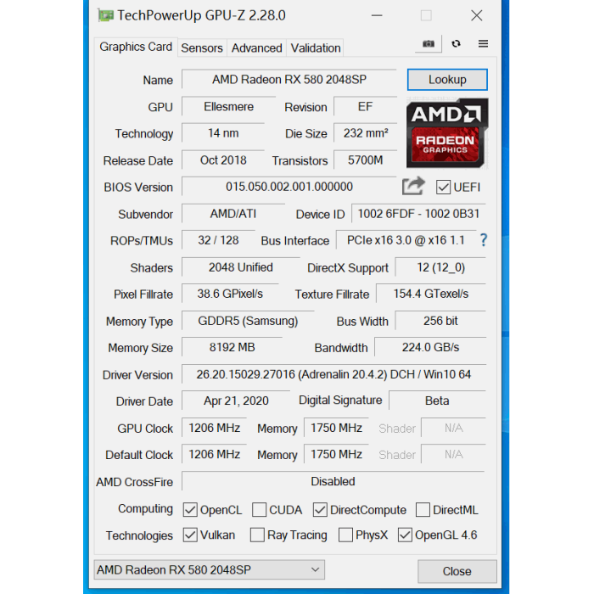This screenshot has width=594, height=594.
Task: Toggle the CUDA checkbox
Action: click(259, 510)
